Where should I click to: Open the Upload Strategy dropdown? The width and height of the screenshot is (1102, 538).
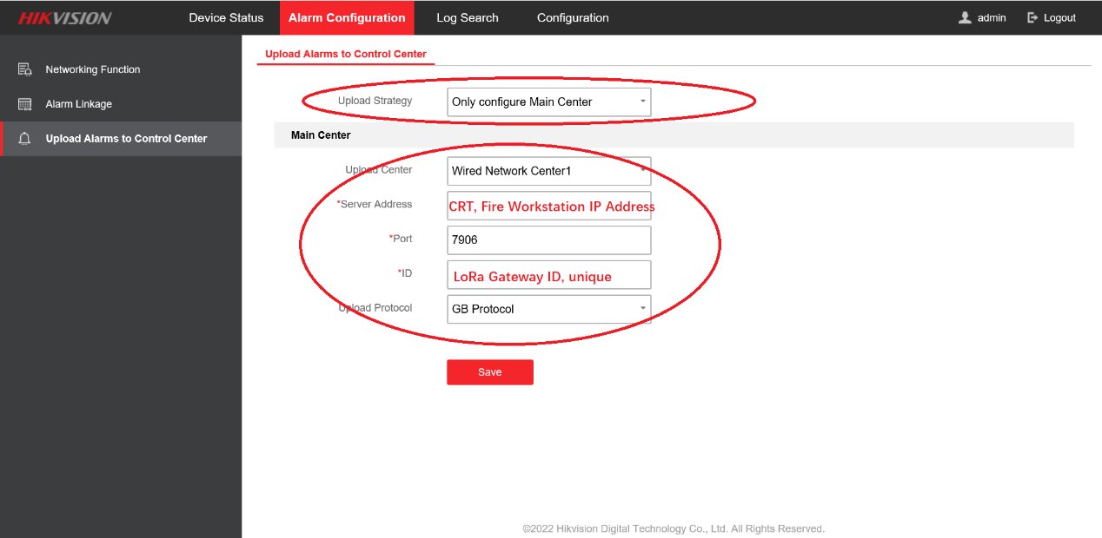(x=548, y=102)
